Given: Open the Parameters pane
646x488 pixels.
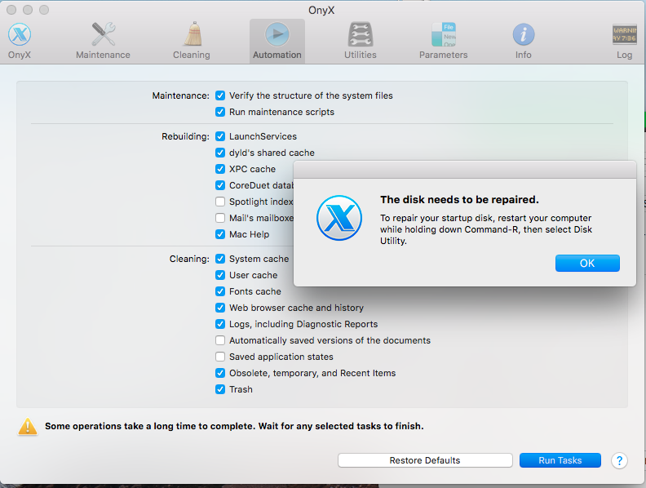Looking at the screenshot, I should 443,41.
